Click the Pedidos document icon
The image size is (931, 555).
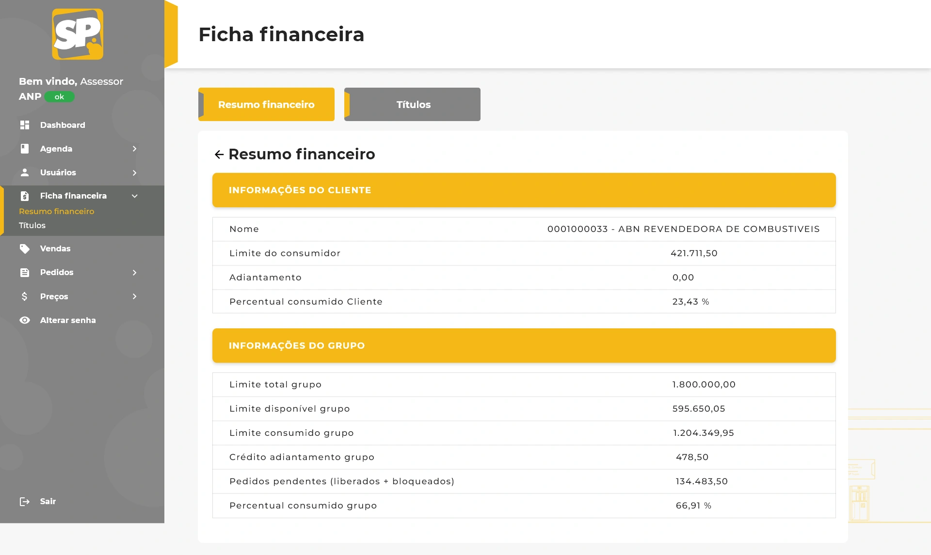(25, 273)
